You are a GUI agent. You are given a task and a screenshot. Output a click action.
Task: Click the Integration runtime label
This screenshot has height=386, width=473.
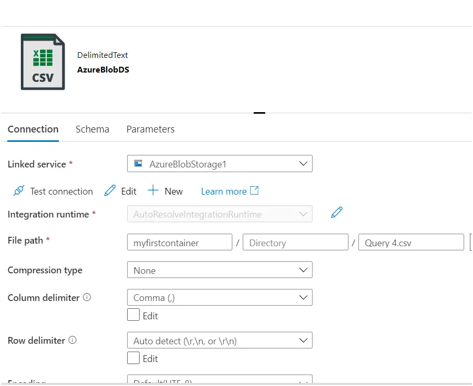(x=48, y=214)
